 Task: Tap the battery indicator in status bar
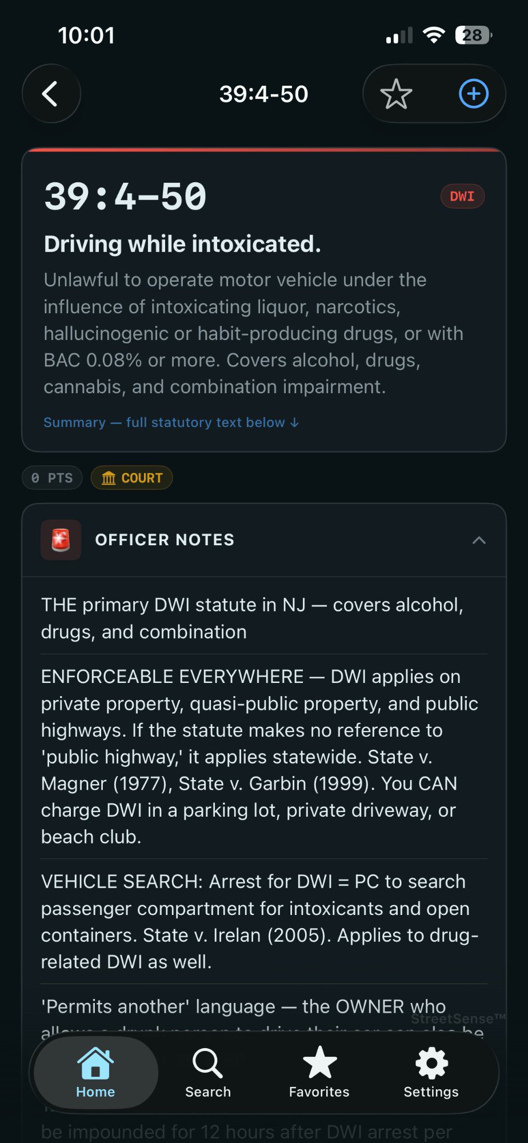pos(473,35)
